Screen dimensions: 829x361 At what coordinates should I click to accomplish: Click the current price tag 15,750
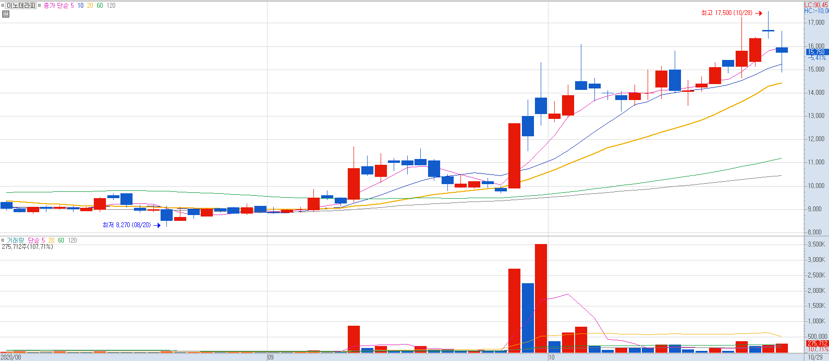[816, 52]
